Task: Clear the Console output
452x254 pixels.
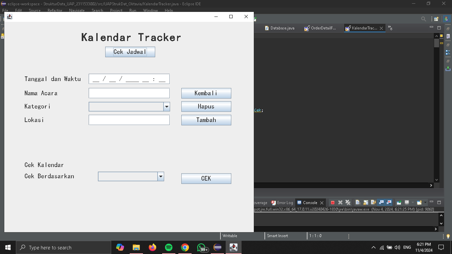Action: (x=358, y=202)
